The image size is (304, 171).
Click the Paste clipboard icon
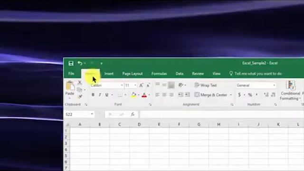coord(70,85)
